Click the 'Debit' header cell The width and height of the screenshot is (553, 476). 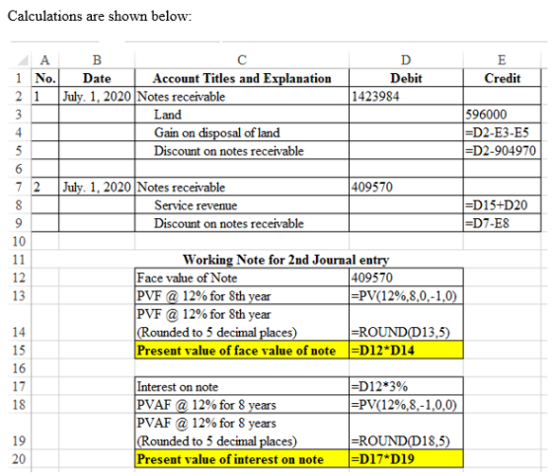(406, 78)
